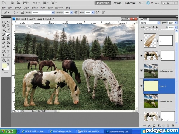
Task: Select the Type tool
Action: 8,51
